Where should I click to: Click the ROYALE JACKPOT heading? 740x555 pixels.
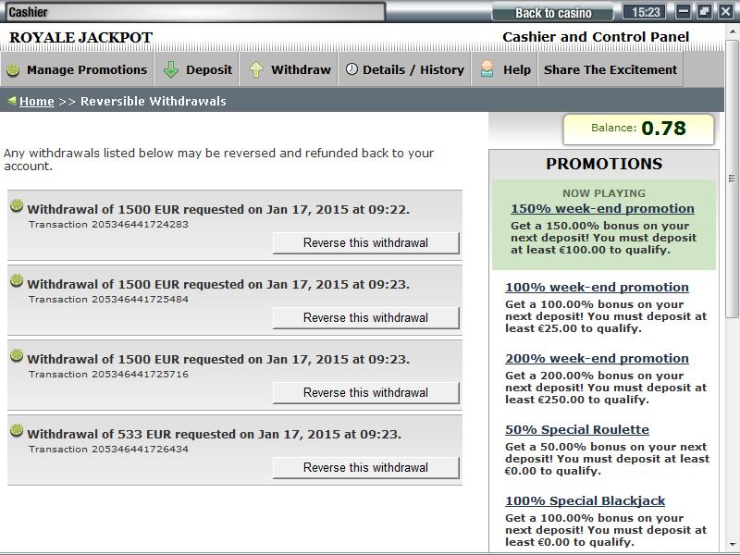click(80, 37)
